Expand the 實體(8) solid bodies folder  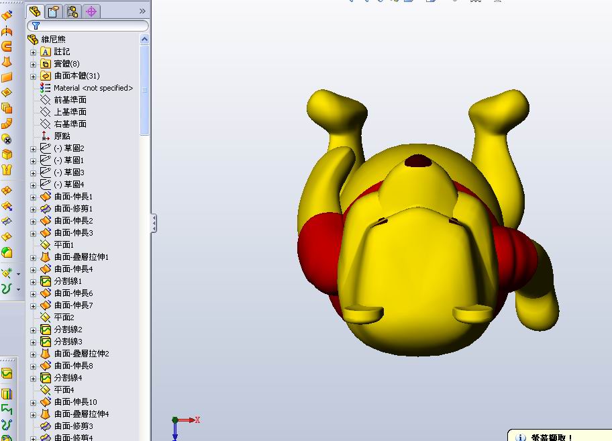click(33, 64)
